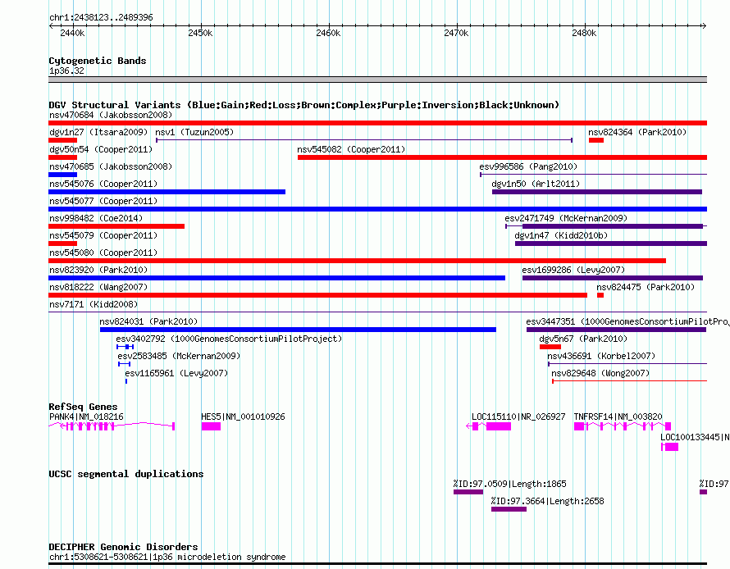Click nsv823920 (Park2010) label

pyautogui.click(x=98, y=270)
